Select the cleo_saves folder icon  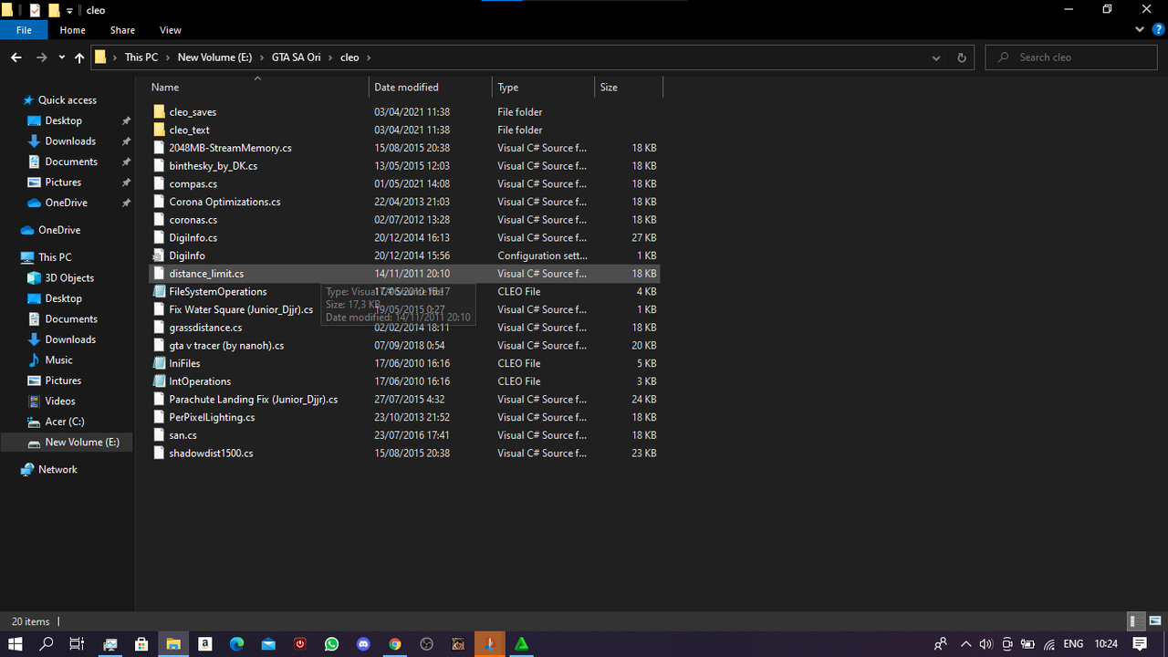coord(160,112)
